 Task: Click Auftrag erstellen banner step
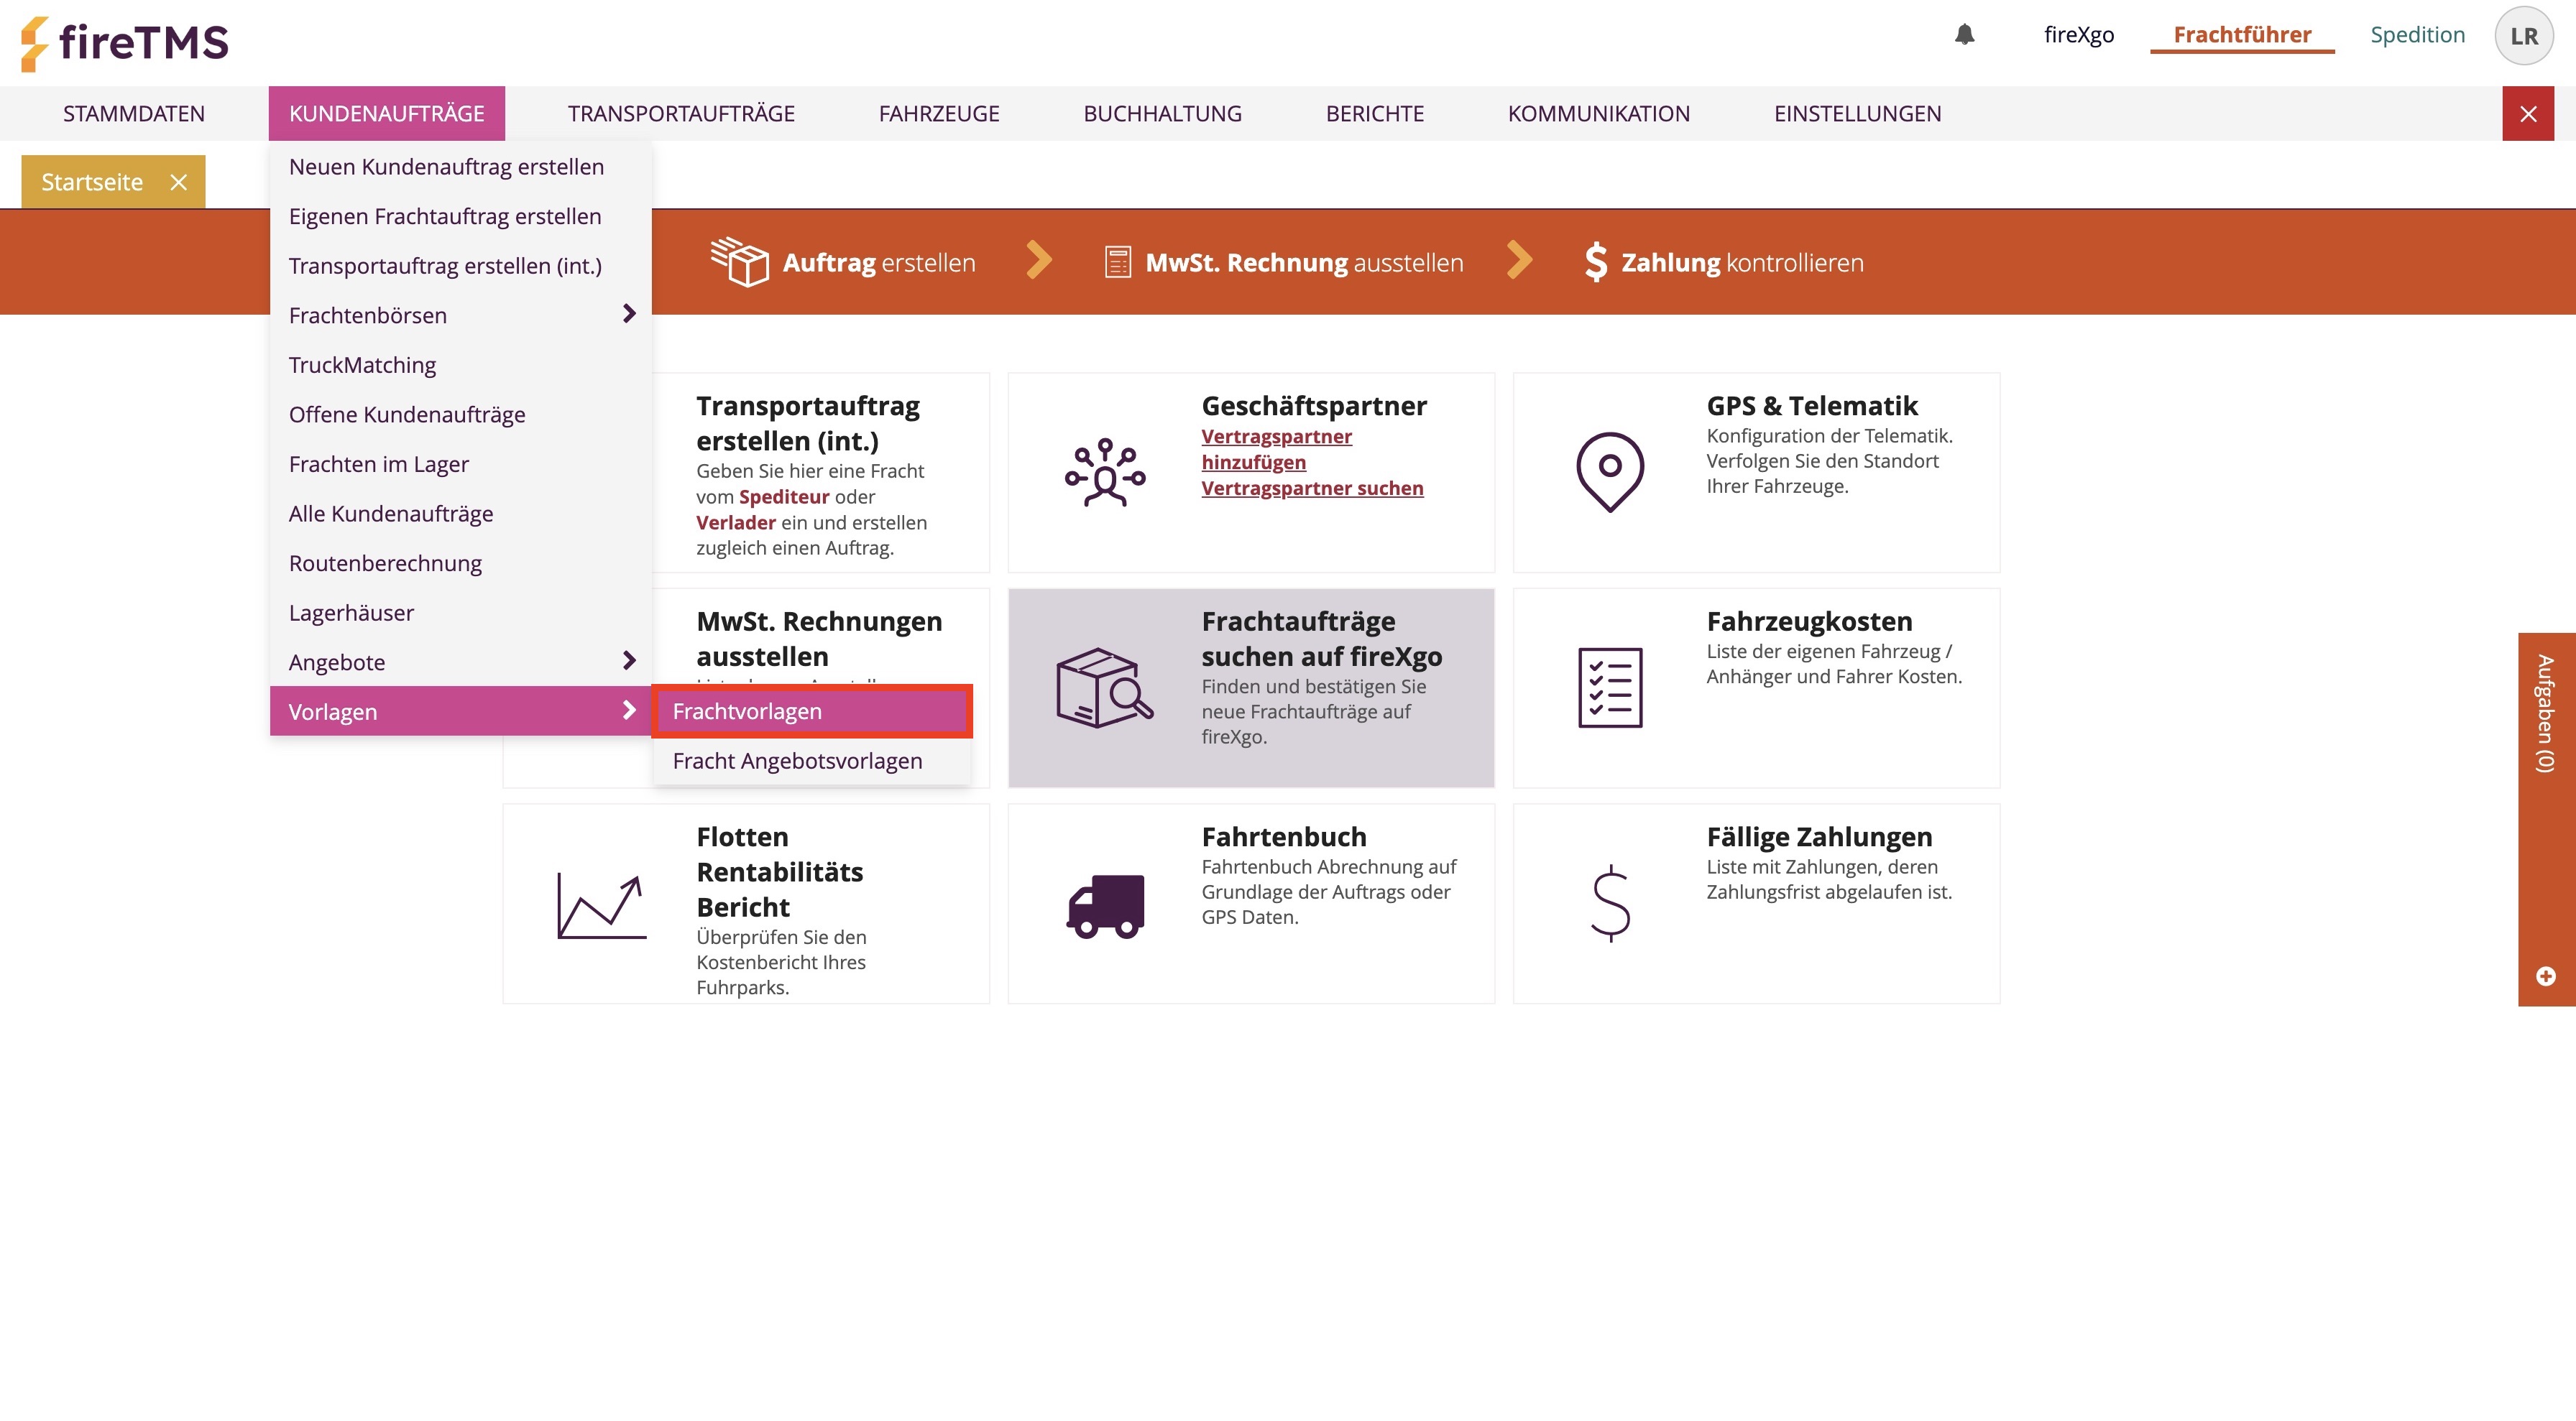[842, 261]
